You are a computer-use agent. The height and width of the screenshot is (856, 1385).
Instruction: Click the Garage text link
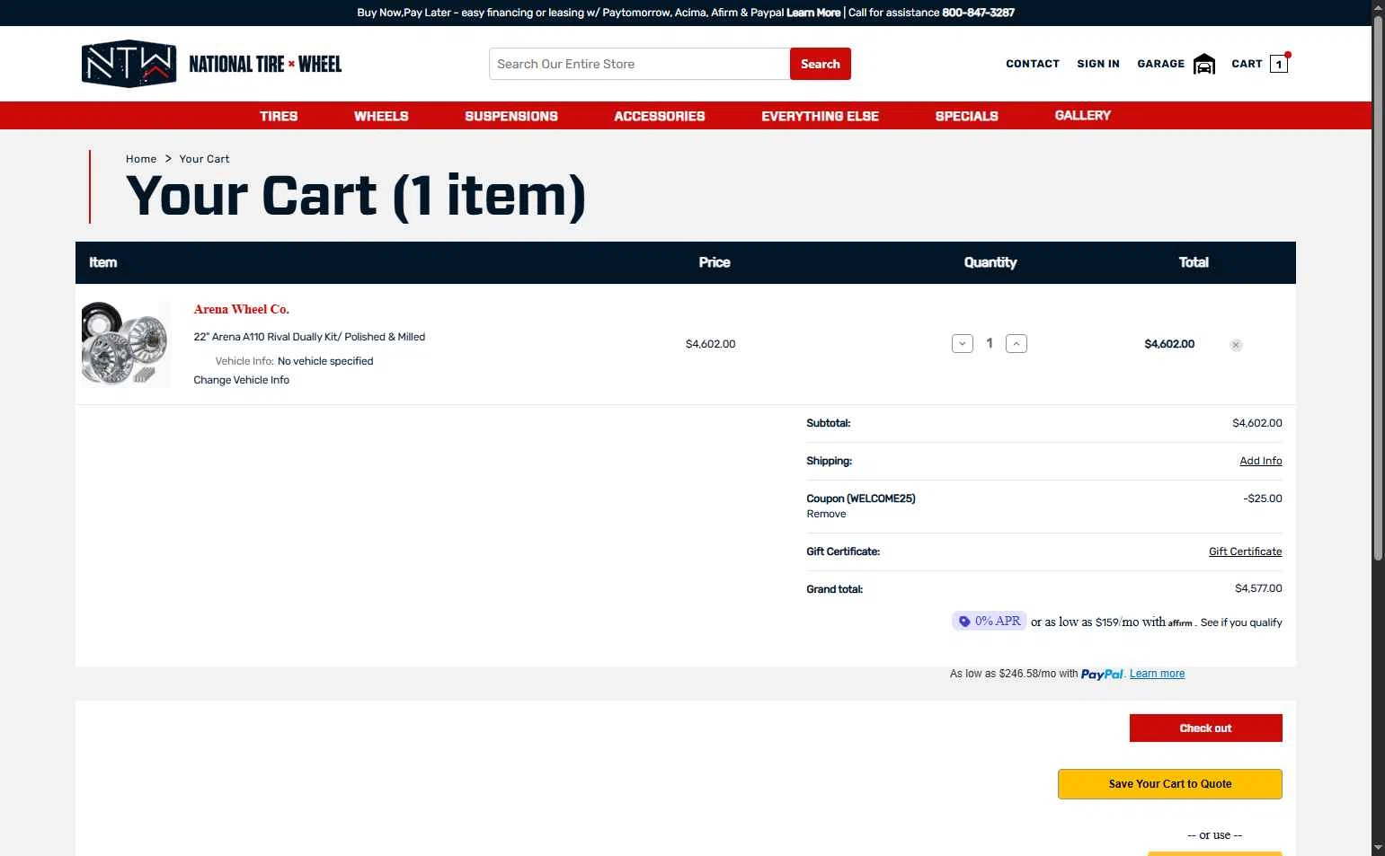[x=1161, y=64]
